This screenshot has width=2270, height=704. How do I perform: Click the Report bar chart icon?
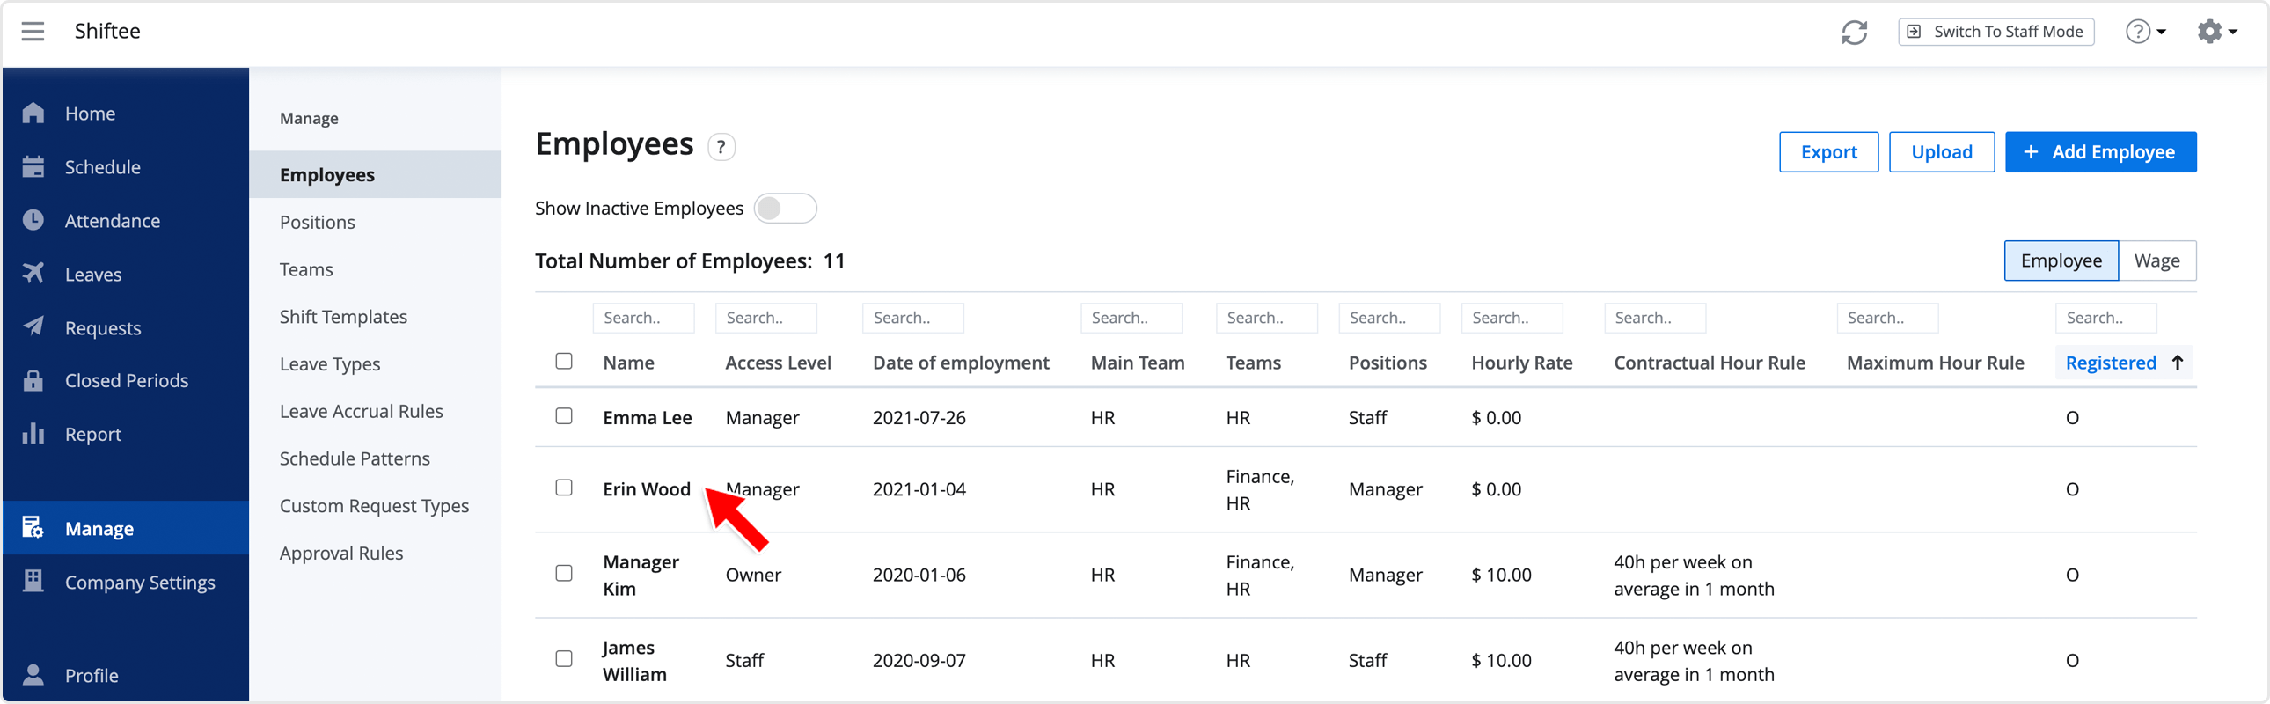(x=33, y=434)
